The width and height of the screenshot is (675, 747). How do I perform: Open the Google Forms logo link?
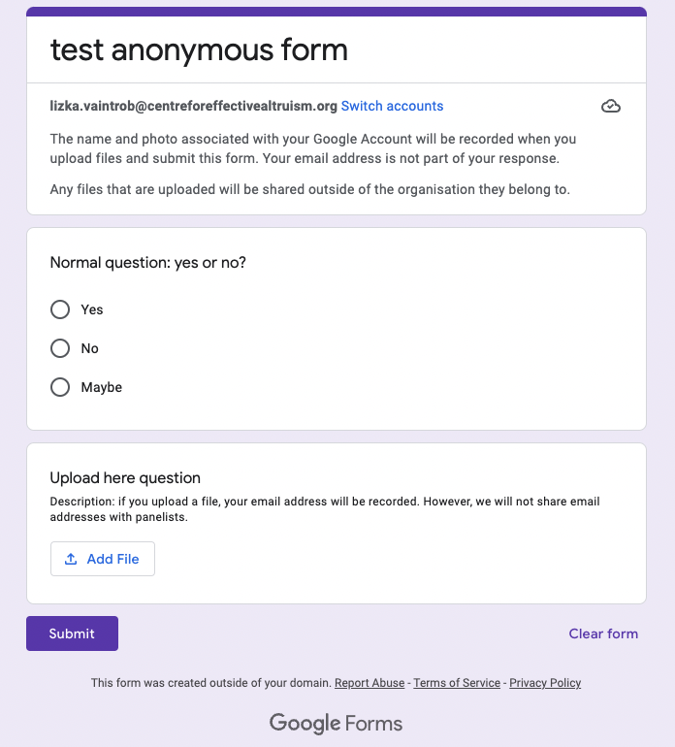pos(336,723)
